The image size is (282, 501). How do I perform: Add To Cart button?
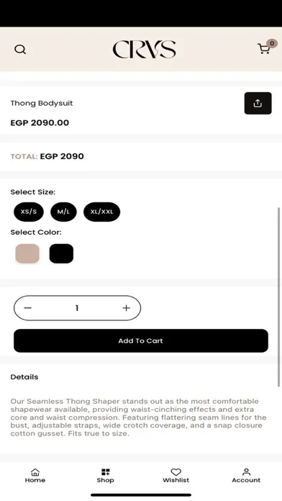[141, 341]
